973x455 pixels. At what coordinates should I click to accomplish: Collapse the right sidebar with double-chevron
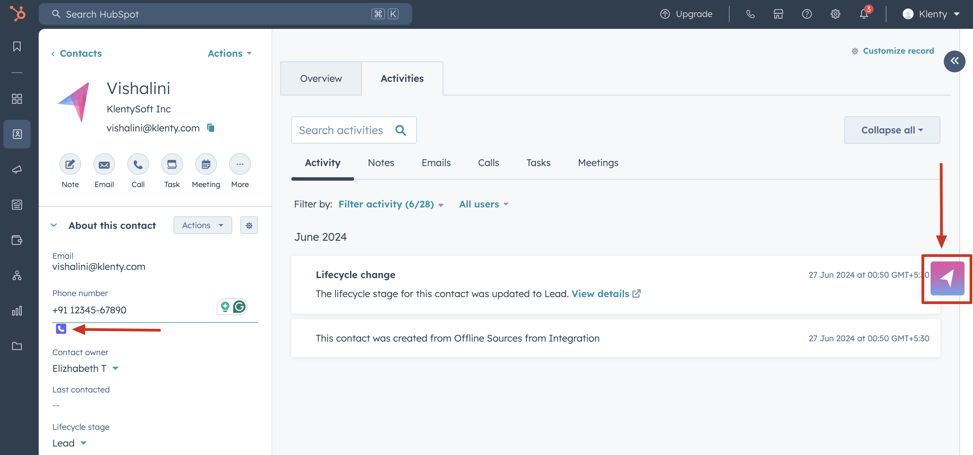[x=954, y=61]
